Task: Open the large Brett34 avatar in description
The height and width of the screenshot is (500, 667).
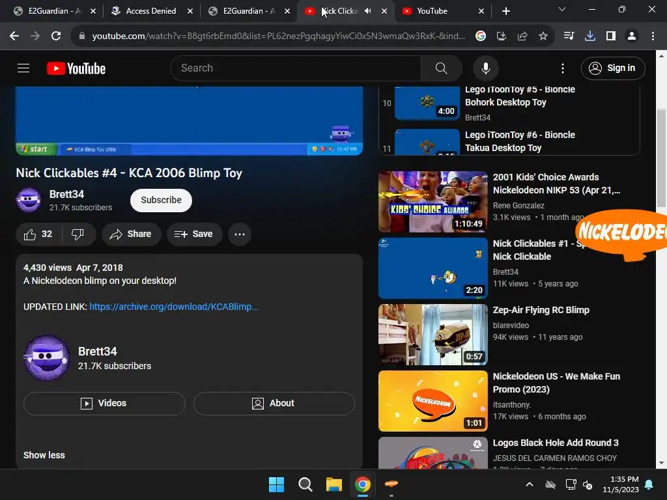Action: (x=47, y=358)
